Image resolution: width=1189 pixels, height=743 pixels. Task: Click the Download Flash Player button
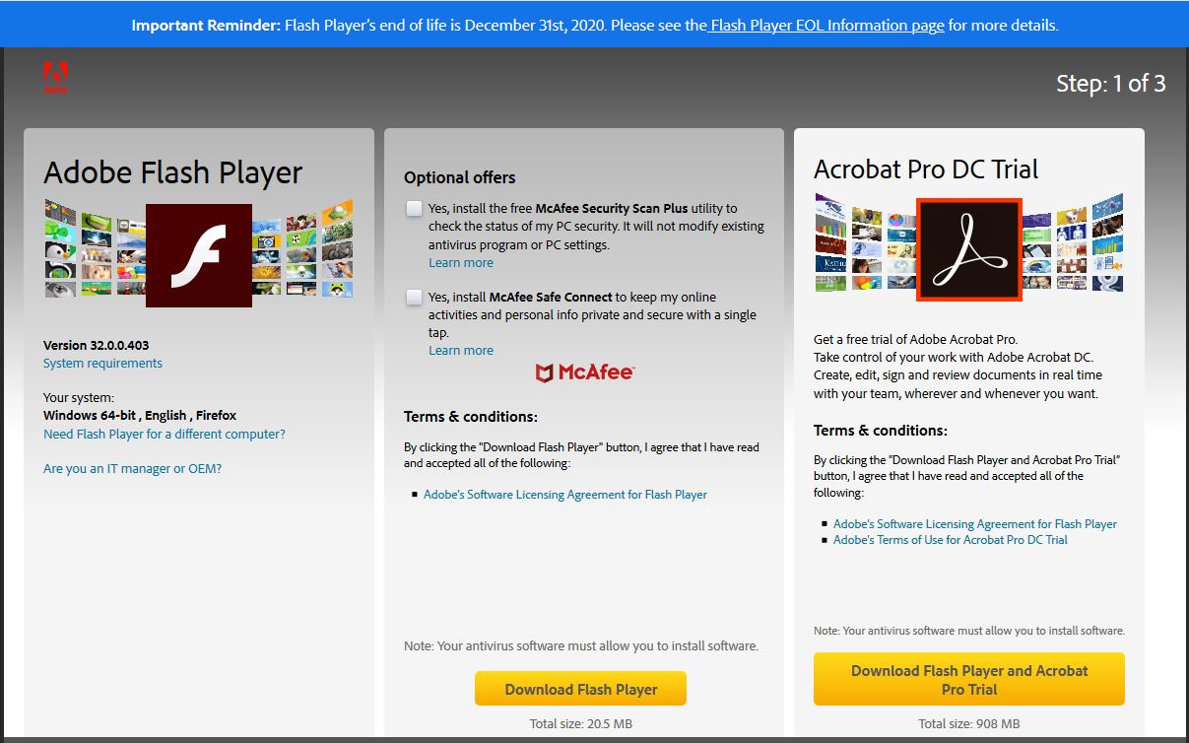click(x=580, y=689)
